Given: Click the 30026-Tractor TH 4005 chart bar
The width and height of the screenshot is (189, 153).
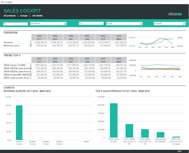Looking at the screenshot, I should pyautogui.click(x=114, y=120).
